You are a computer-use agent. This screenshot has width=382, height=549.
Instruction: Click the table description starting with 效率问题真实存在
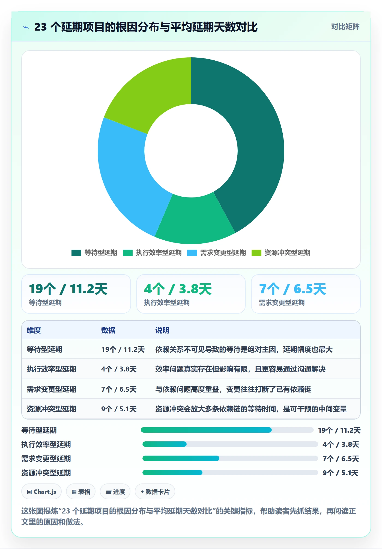(x=240, y=369)
